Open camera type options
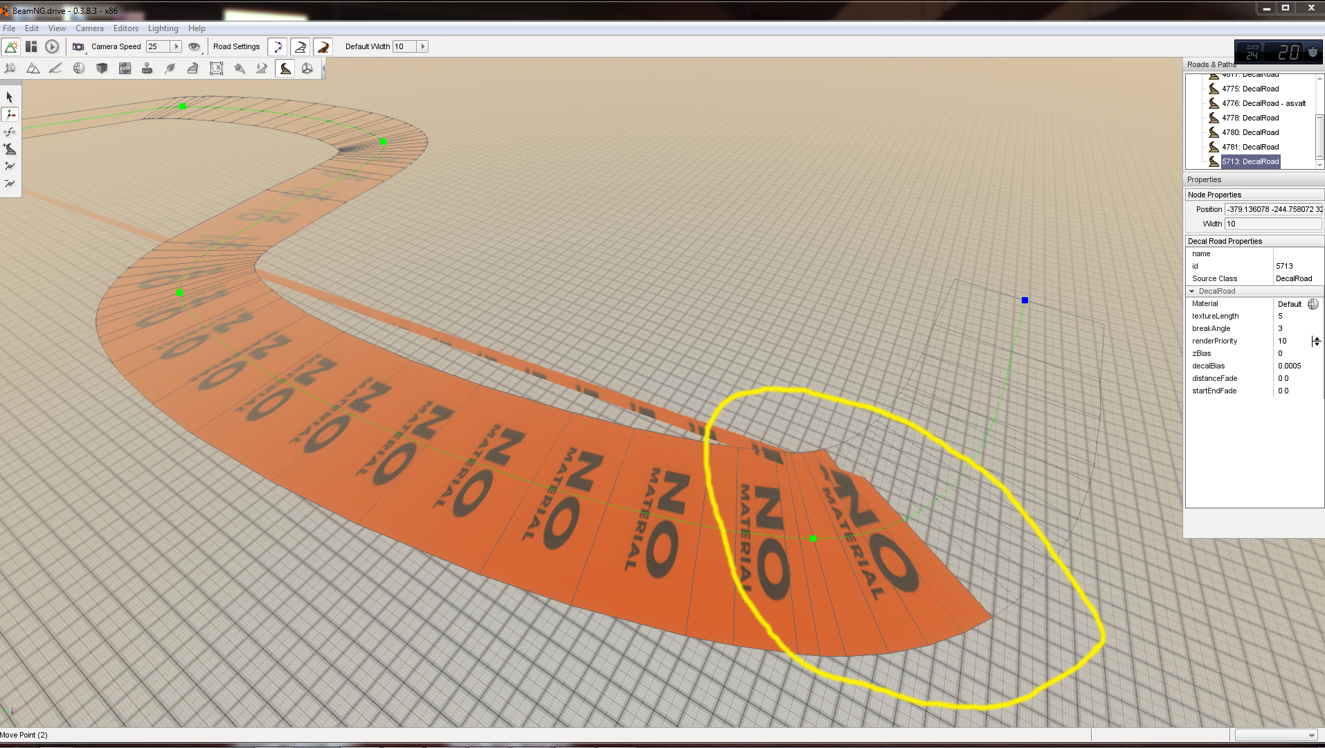 [78, 46]
